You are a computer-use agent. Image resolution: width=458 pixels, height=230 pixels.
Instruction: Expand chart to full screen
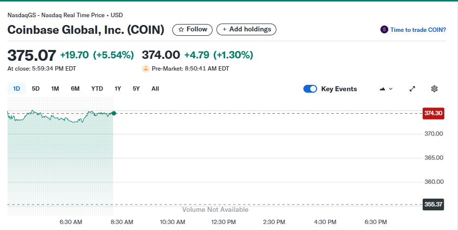pyautogui.click(x=412, y=89)
